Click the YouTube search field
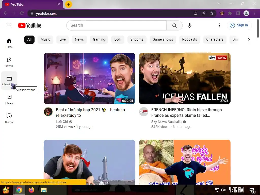260x195 pixels. (116, 25)
